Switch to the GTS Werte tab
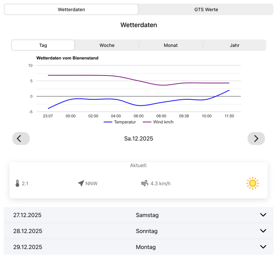 pos(206,10)
